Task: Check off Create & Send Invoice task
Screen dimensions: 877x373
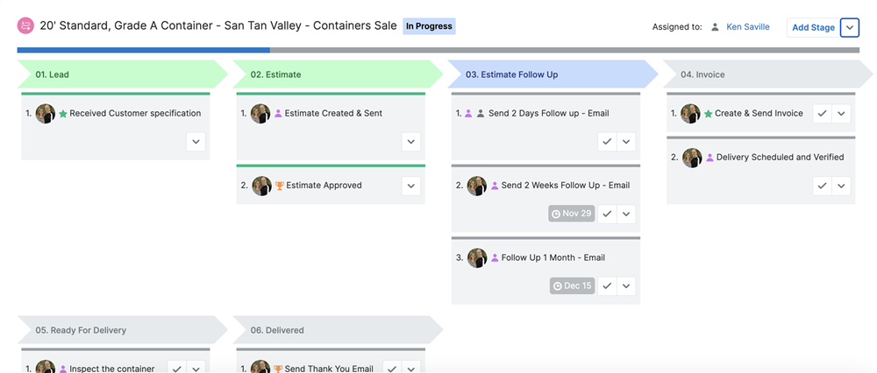Action: click(x=823, y=113)
